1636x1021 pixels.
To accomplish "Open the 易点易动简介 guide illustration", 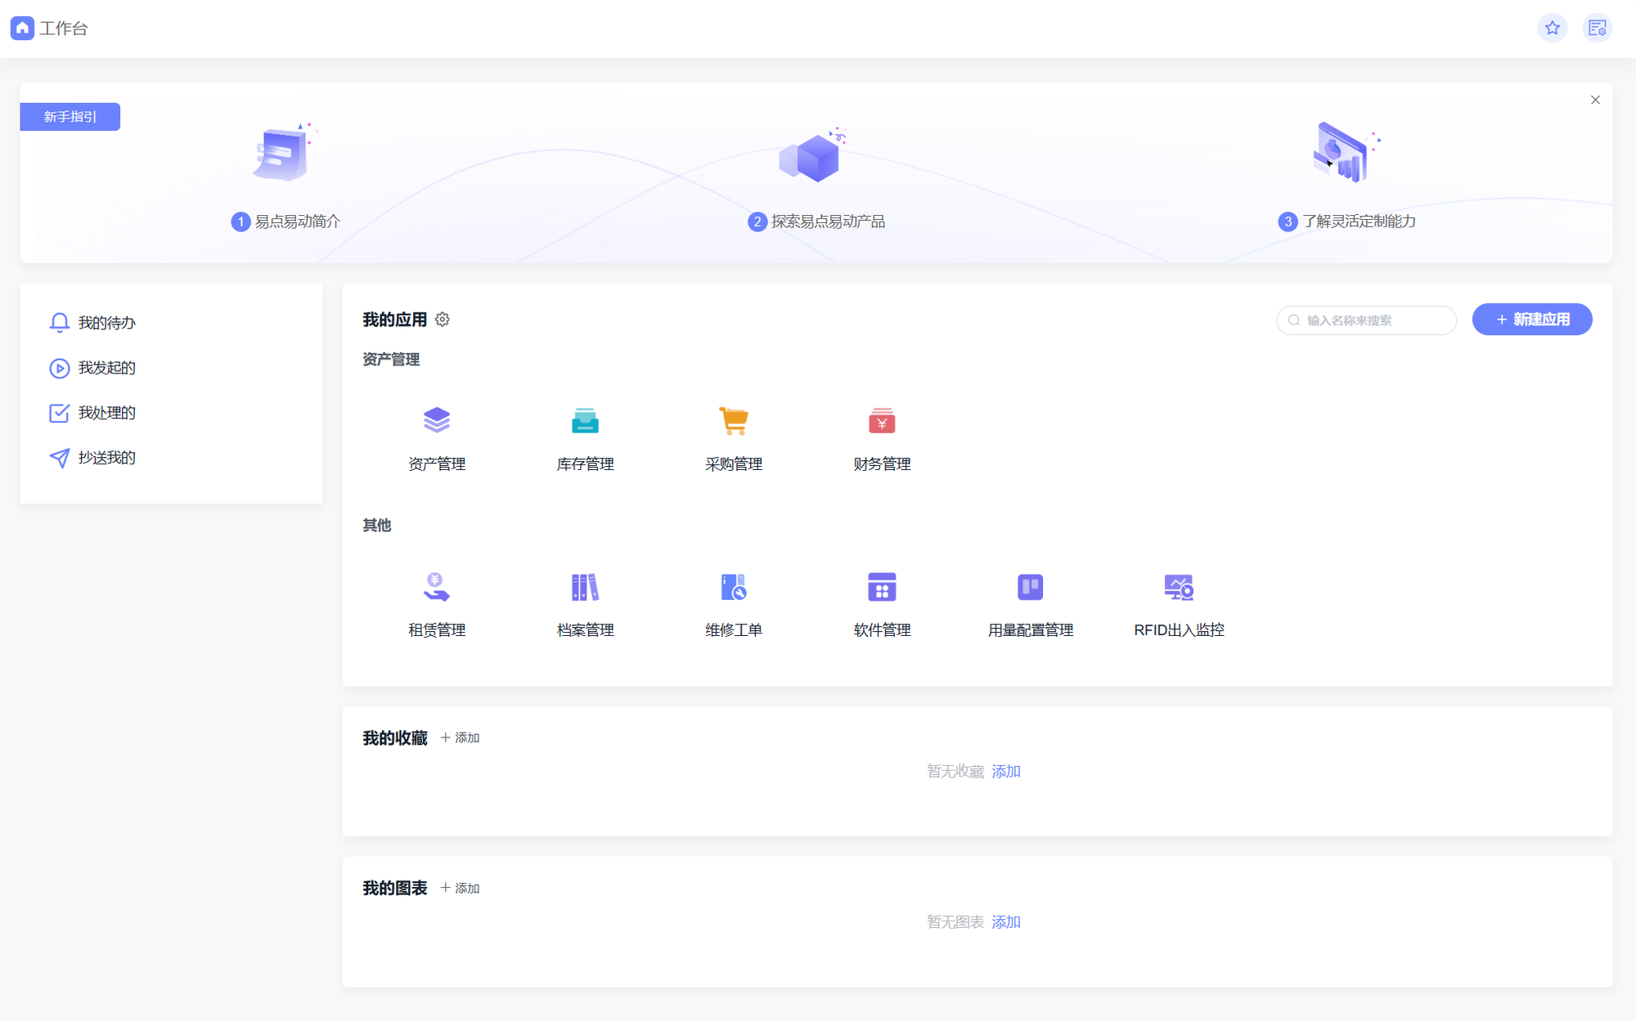I will (284, 154).
